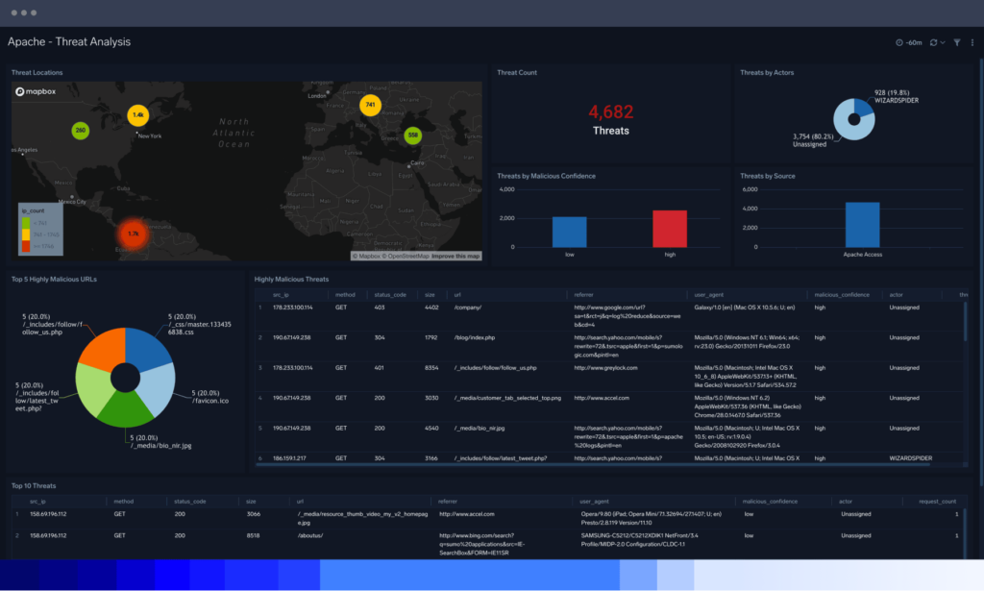Select the yellow 741 cluster over Europe
Image resolution: width=984 pixels, height=591 pixels.
click(x=370, y=105)
